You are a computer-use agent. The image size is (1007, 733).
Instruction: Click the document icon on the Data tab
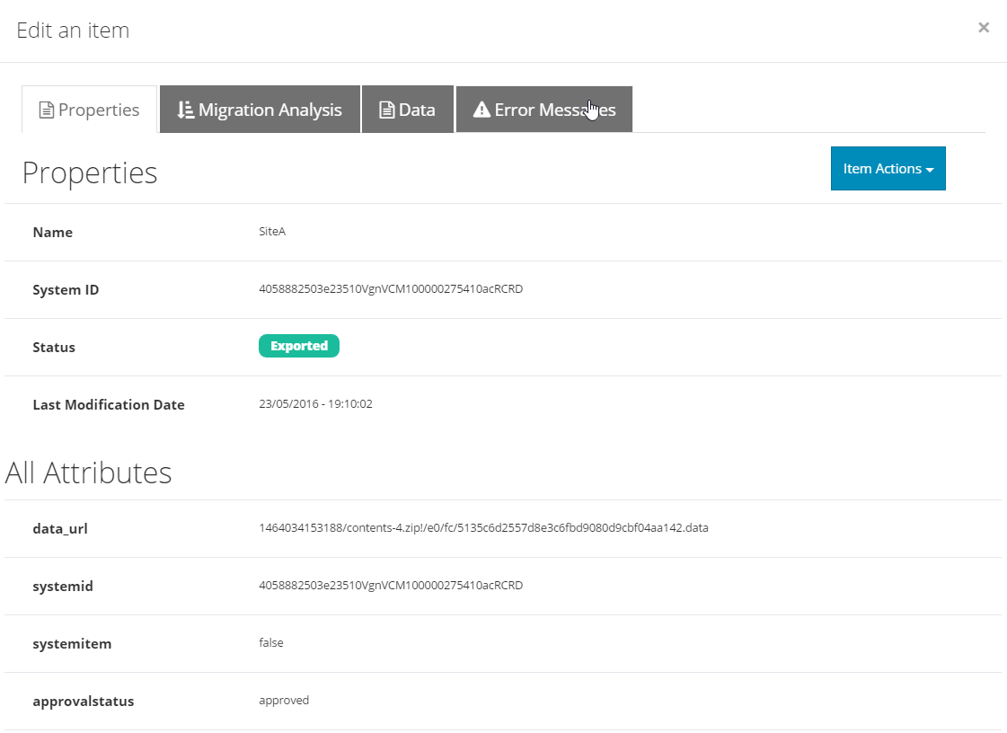[386, 110]
